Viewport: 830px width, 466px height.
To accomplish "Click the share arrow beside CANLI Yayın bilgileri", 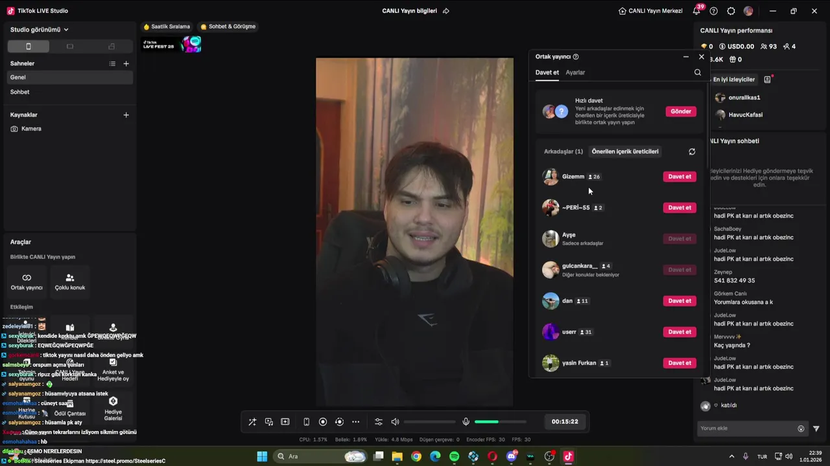I will [x=446, y=11].
